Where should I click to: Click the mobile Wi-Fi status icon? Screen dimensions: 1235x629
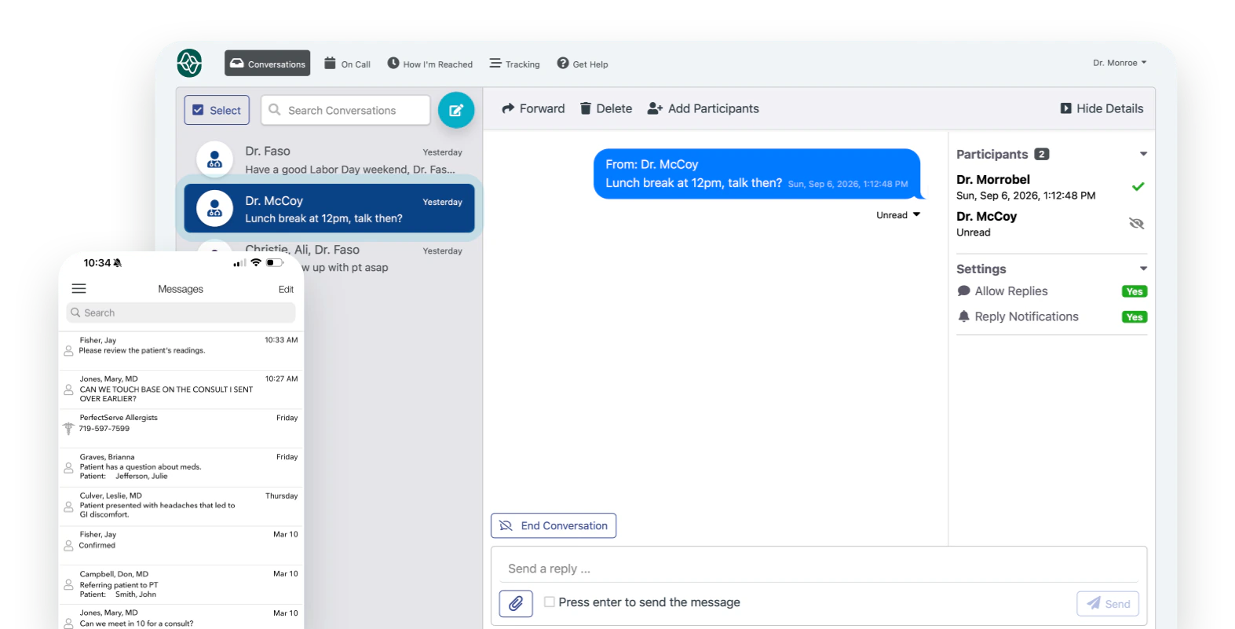256,262
